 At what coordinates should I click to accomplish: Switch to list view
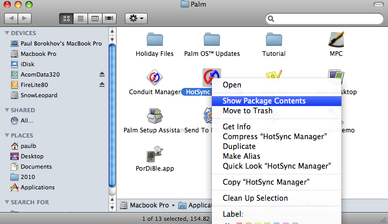(x=80, y=19)
